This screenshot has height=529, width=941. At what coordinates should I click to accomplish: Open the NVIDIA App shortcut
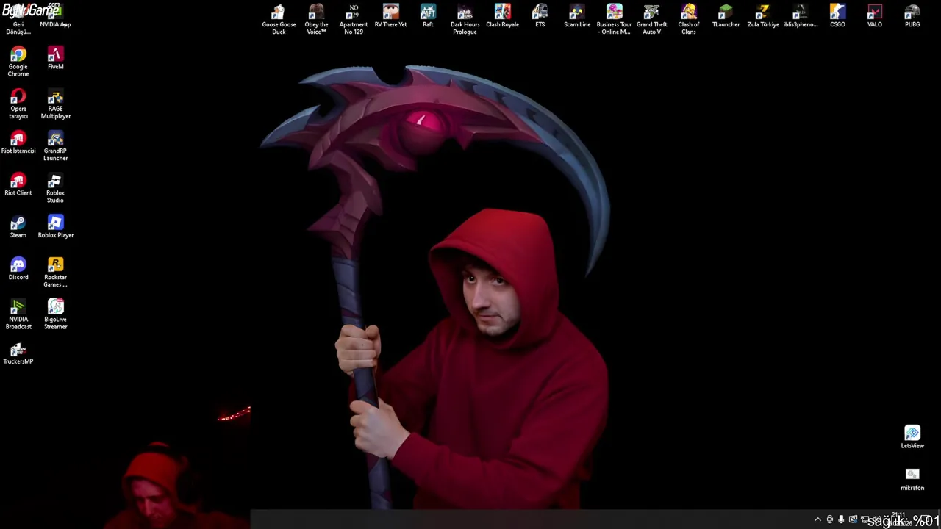point(55,16)
